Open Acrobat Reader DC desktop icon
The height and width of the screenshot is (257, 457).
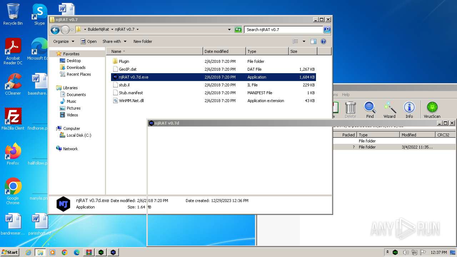click(13, 52)
